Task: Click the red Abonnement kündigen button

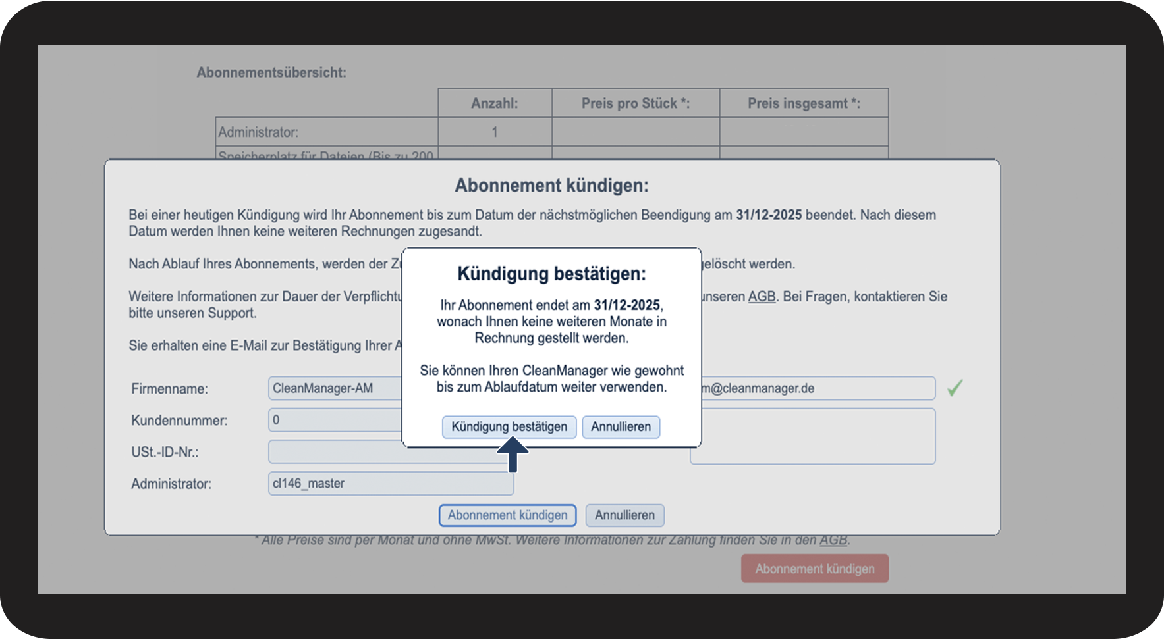Action: pos(815,569)
